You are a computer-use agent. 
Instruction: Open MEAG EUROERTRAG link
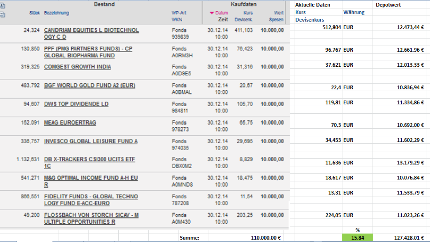click(x=70, y=123)
